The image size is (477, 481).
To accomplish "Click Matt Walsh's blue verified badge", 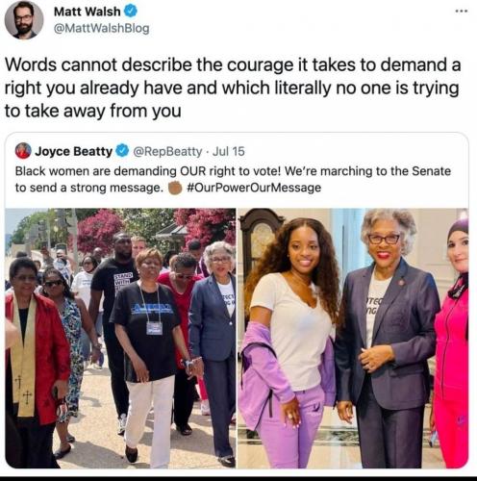I will coord(131,12).
